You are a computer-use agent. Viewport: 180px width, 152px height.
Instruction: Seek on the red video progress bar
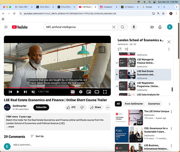point(57,87)
